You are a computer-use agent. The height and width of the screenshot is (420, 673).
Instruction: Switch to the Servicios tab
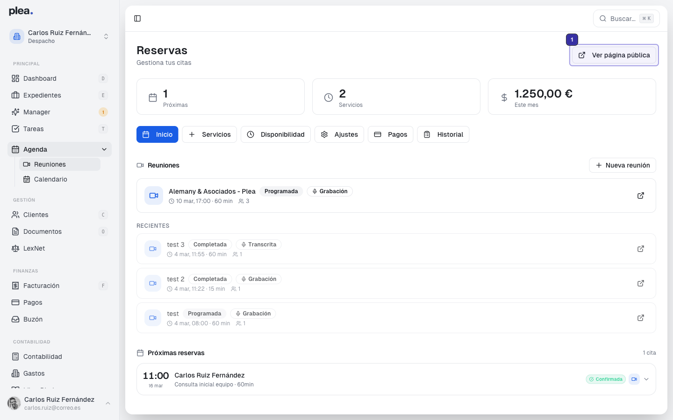(209, 134)
